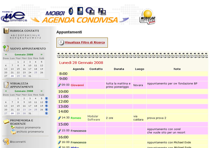
Task: Edit the 16:00 Francesco appointment via pencil icon
Action: tap(59, 142)
